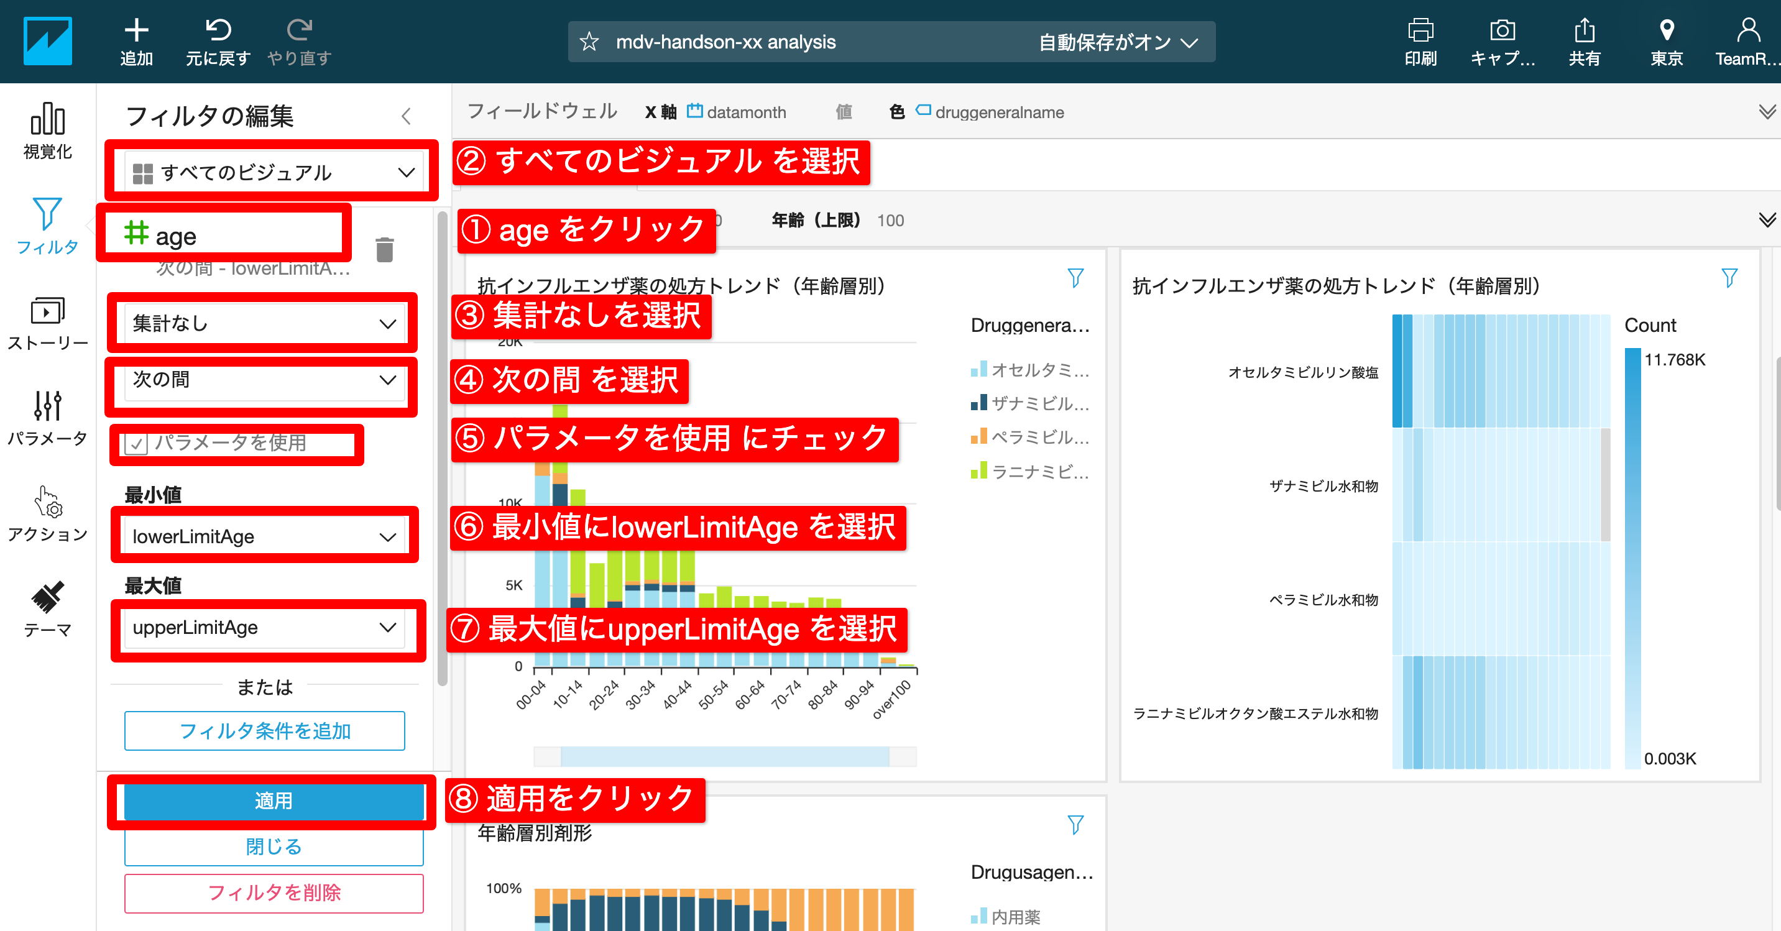Open the すべてのビジュアル scope dropdown
The image size is (1781, 931).
(x=273, y=172)
